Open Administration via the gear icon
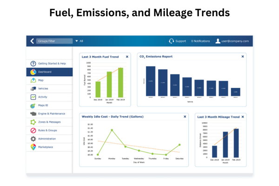The width and height of the screenshot is (279, 186). click(x=33, y=139)
